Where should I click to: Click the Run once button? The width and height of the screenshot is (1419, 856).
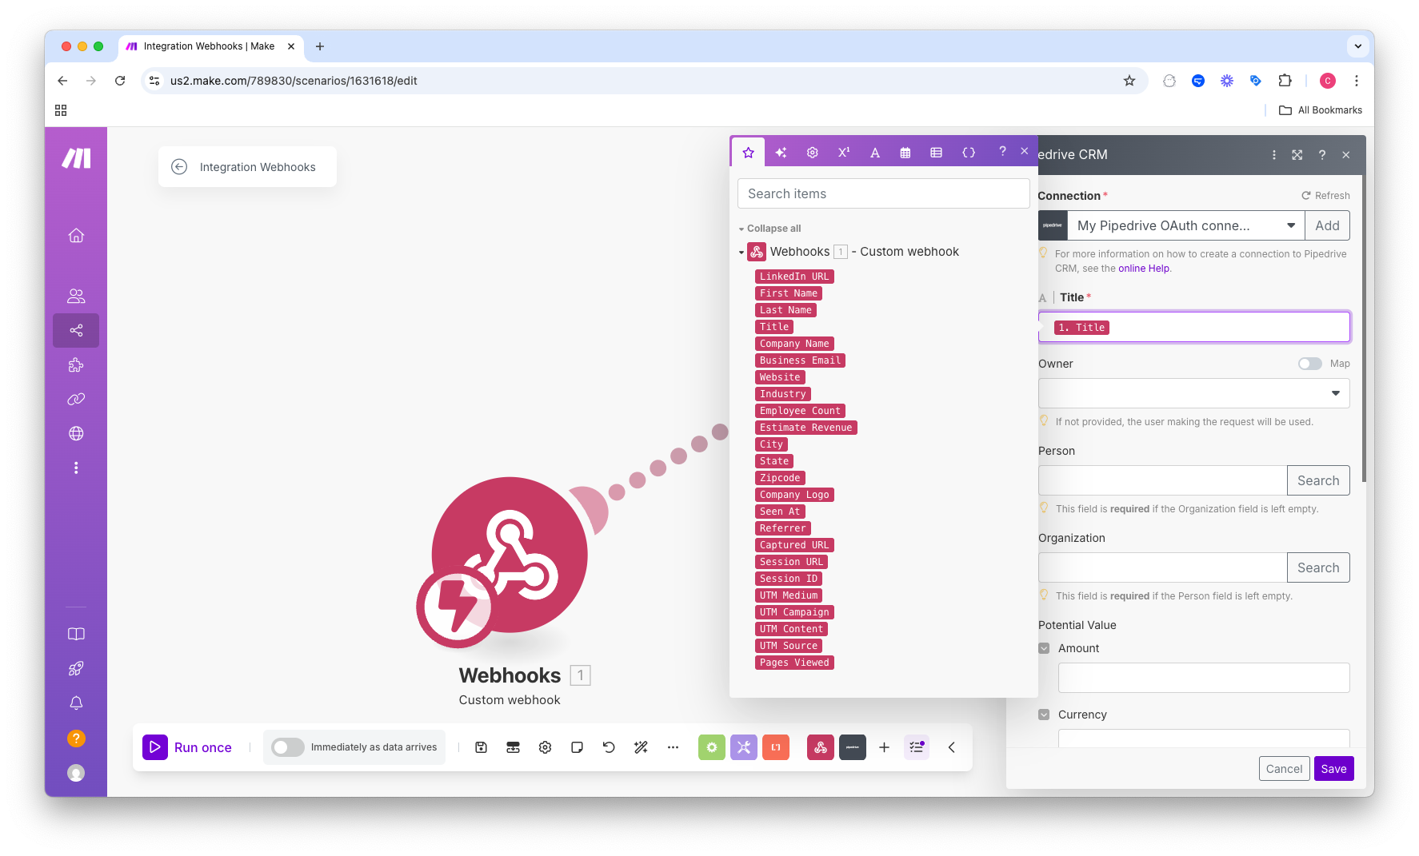point(188,747)
